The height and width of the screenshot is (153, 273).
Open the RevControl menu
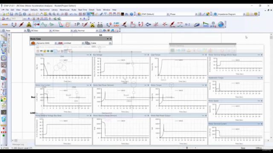44,10
